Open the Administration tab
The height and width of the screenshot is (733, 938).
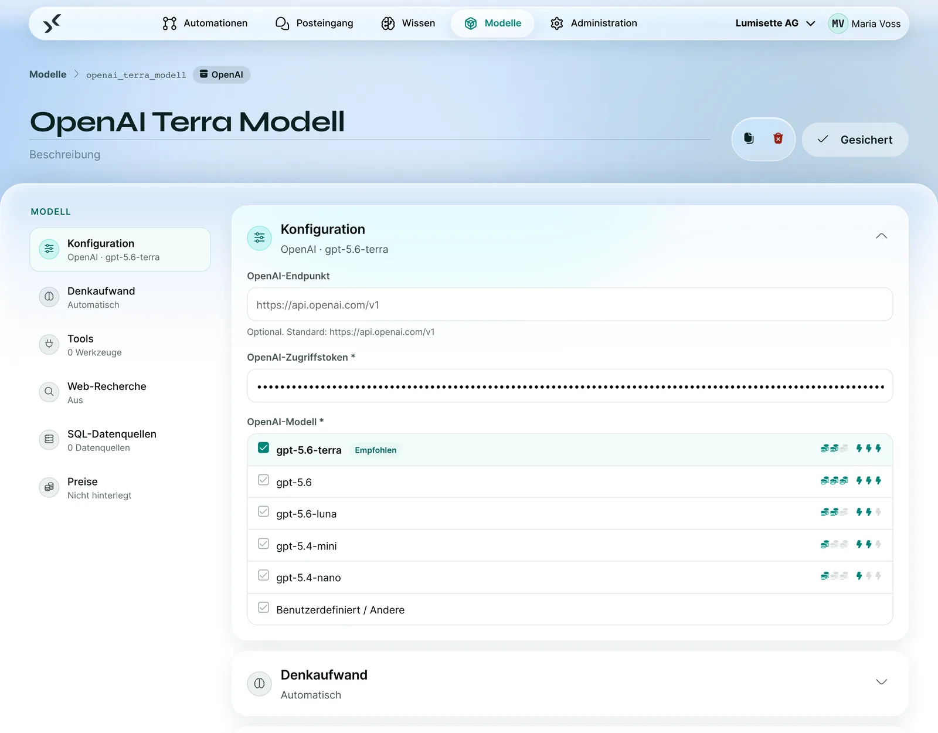pos(594,23)
